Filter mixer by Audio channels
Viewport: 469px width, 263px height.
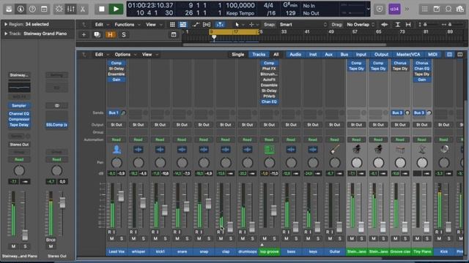pyautogui.click(x=295, y=55)
